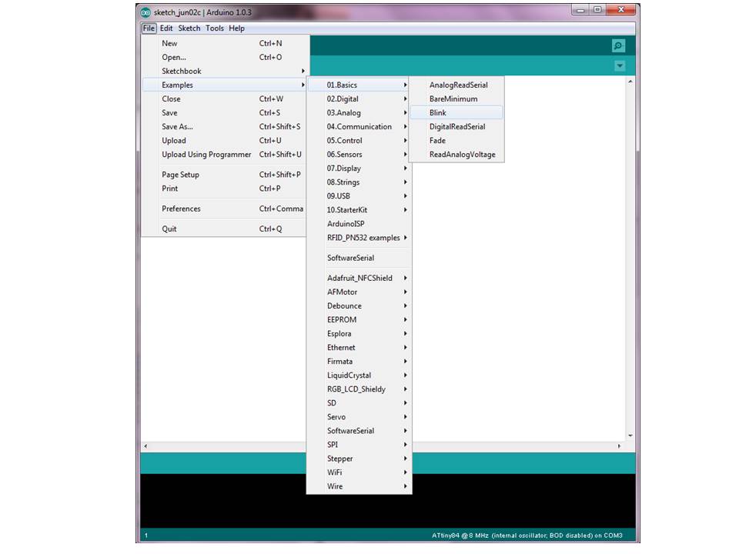Create a new sketch via New
Viewport: 739px width, 554px height.
(169, 43)
